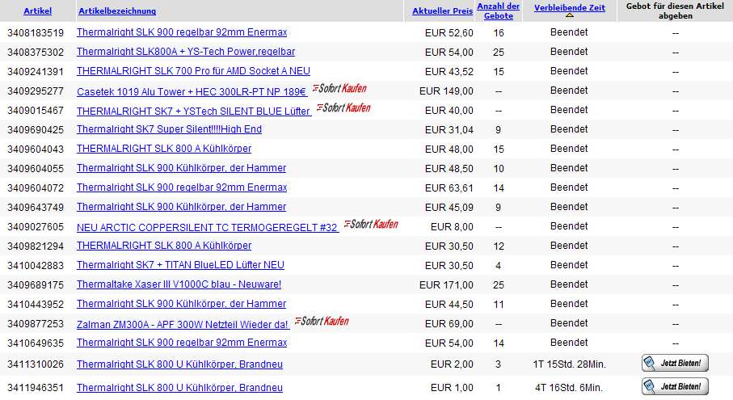The height and width of the screenshot is (400, 733).
Task: Click Jetzt Bieten for item 3411946351
Action: 675,386
